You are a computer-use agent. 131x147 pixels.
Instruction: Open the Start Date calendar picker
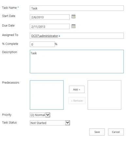(73, 17)
